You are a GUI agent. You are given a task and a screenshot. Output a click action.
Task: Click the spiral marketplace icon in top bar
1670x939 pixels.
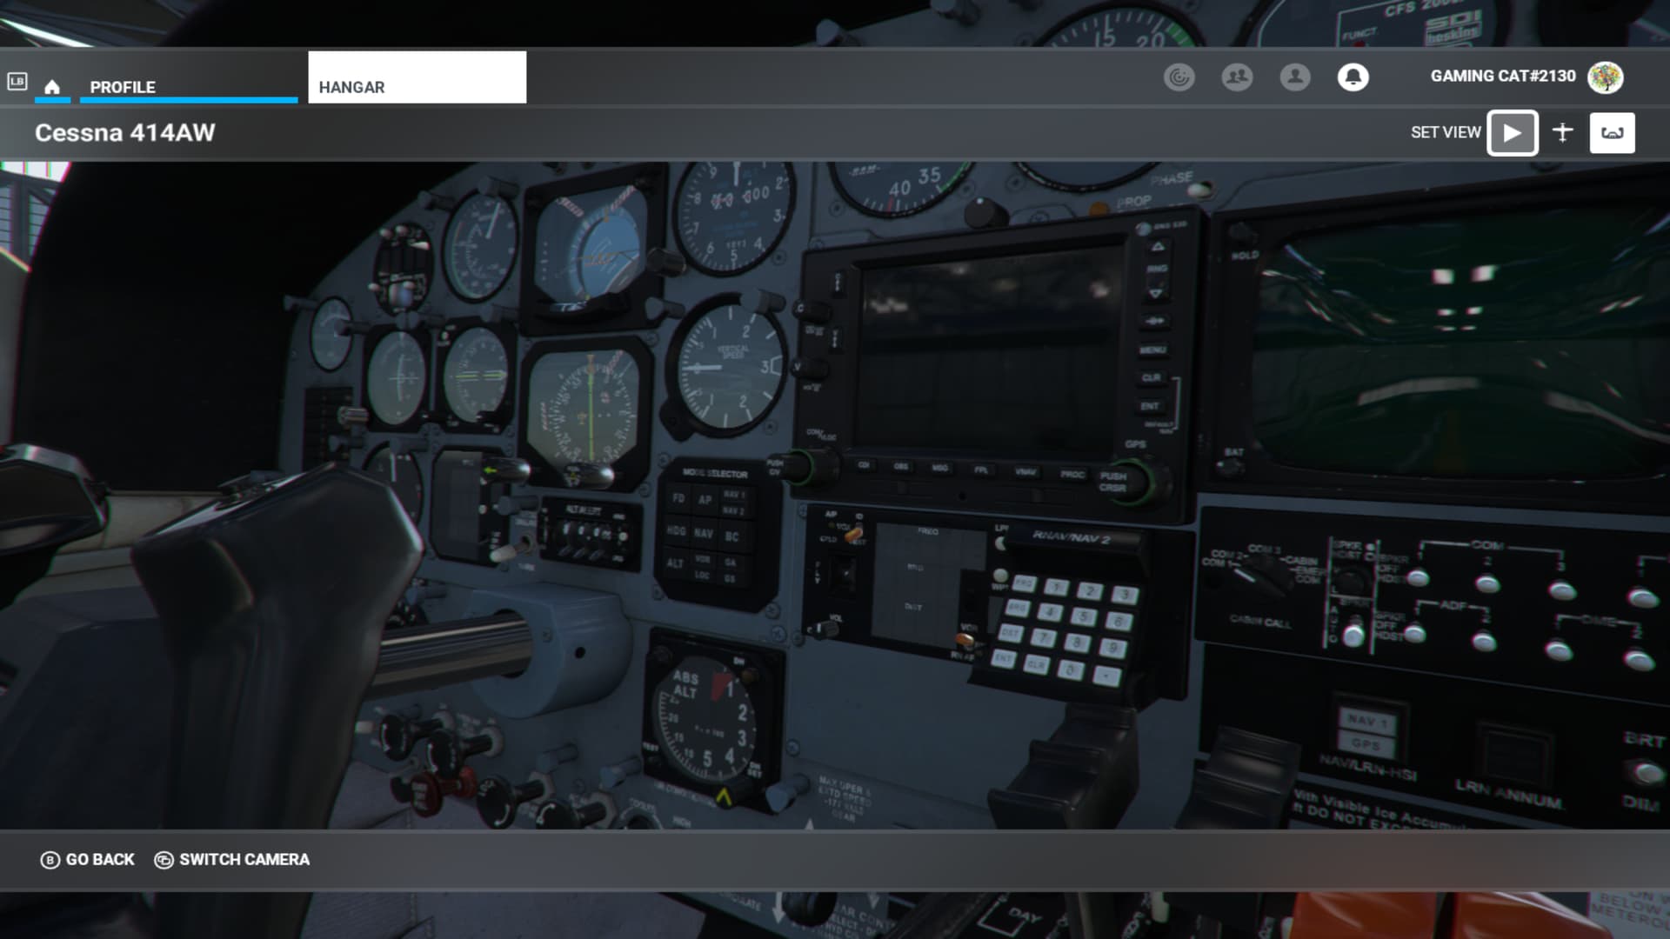click(x=1179, y=77)
